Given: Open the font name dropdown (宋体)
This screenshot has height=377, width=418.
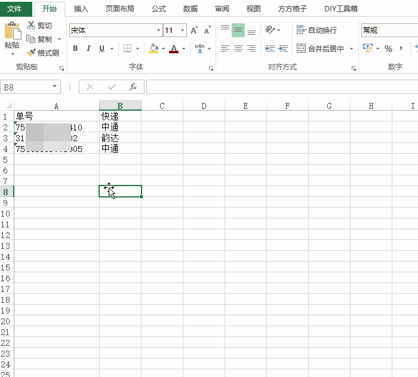Looking at the screenshot, I should tap(158, 30).
